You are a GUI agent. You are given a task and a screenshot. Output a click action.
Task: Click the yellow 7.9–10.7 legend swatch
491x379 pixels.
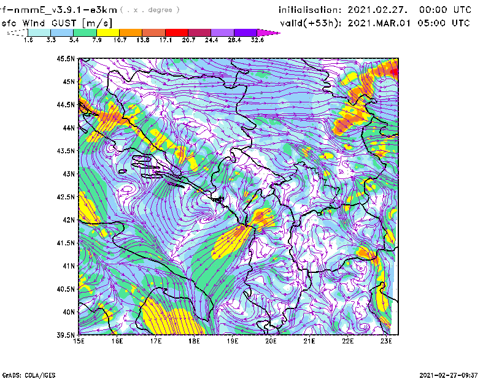pos(108,33)
